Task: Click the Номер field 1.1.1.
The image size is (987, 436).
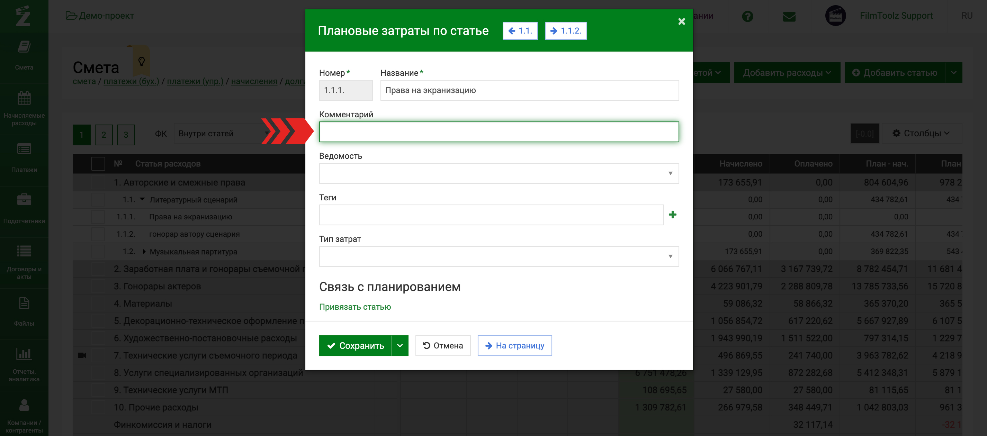Action: tap(345, 90)
